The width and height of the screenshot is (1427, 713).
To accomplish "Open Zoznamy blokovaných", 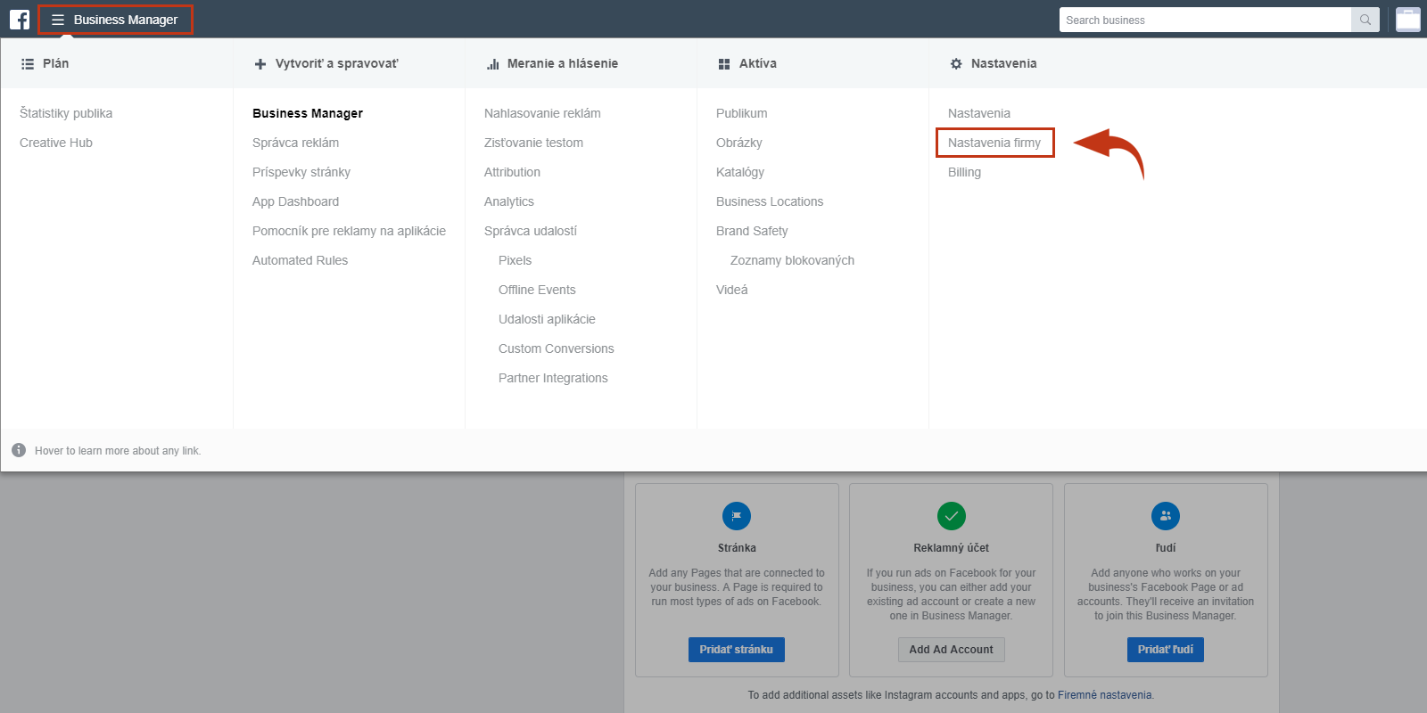I will coord(792,260).
